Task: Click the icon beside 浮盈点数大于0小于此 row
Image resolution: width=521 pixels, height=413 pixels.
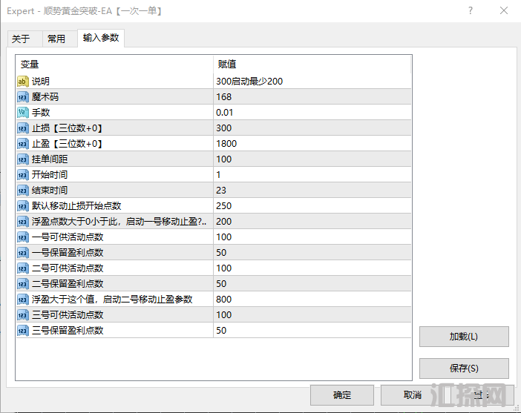Action: pyautogui.click(x=23, y=222)
